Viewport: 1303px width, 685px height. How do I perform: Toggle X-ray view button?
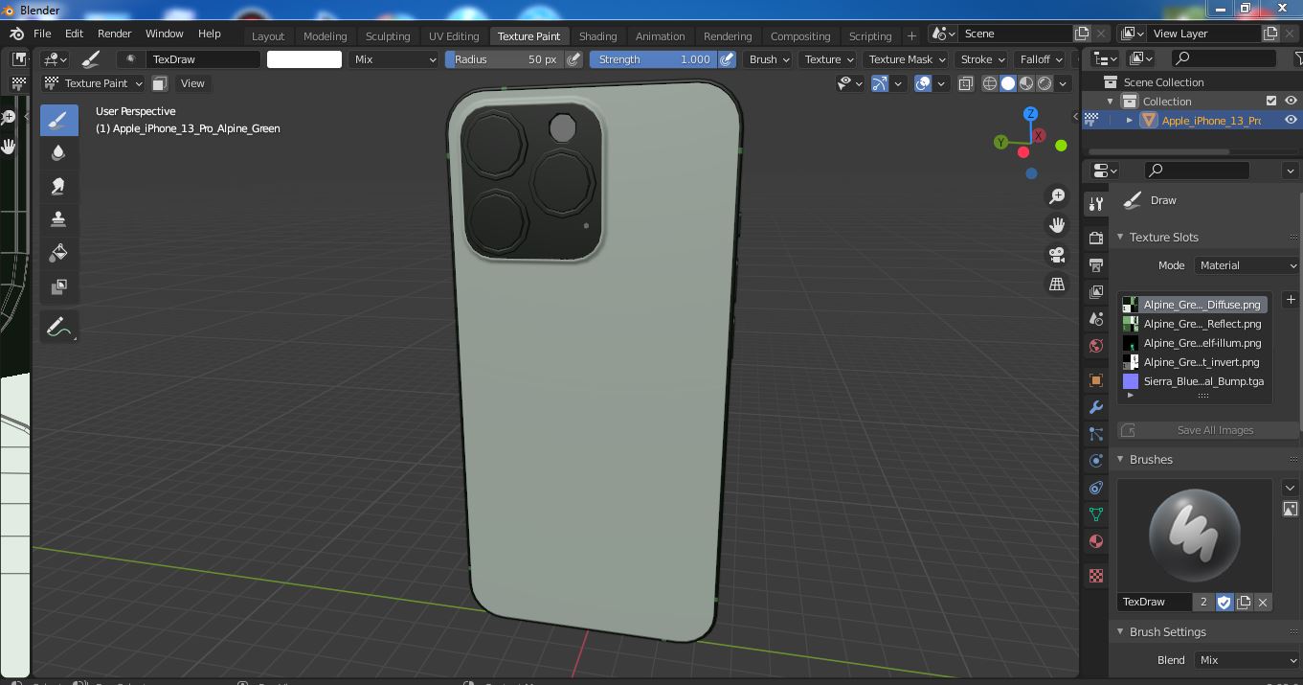965,83
